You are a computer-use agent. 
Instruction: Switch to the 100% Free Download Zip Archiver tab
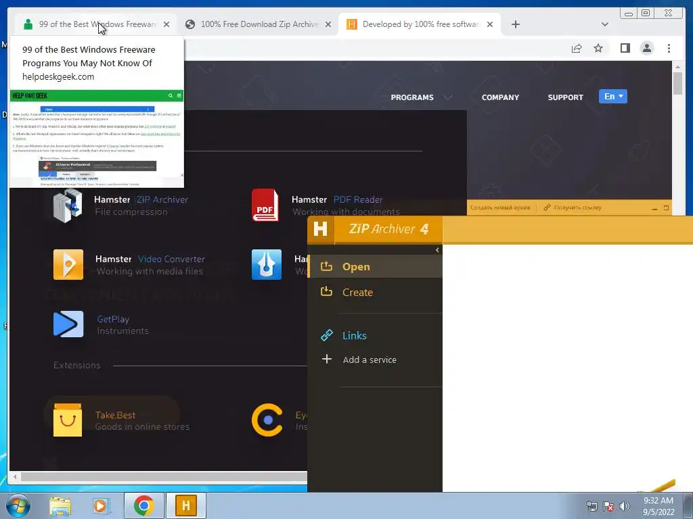259,24
